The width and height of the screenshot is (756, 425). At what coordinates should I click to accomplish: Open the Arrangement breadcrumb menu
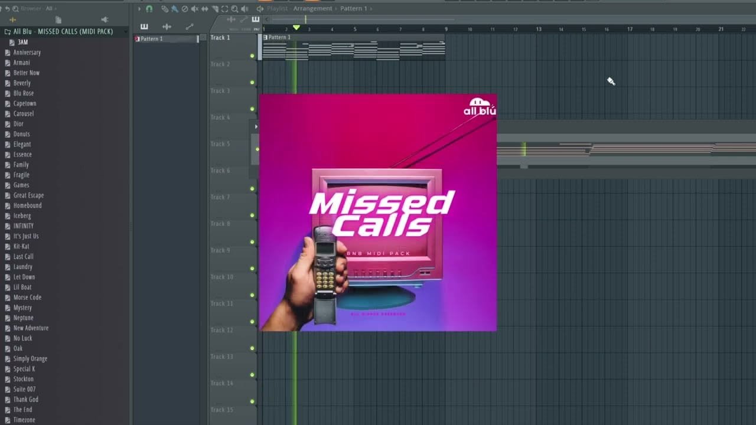point(313,8)
